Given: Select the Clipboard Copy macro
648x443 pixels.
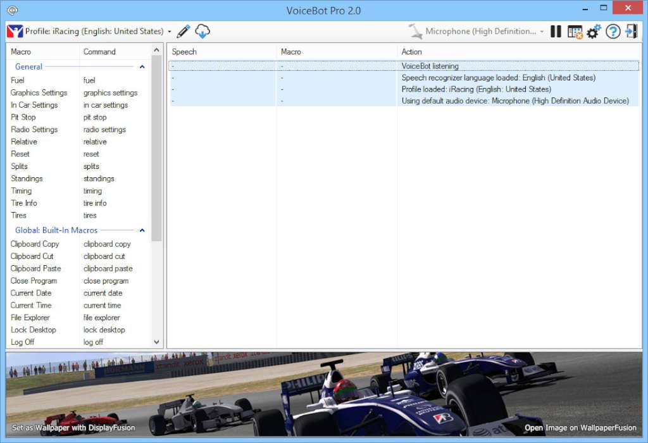Looking at the screenshot, I should (35, 244).
